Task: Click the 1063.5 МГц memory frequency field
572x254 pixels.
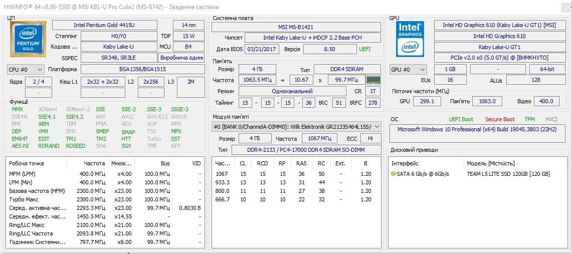Action: [257, 80]
